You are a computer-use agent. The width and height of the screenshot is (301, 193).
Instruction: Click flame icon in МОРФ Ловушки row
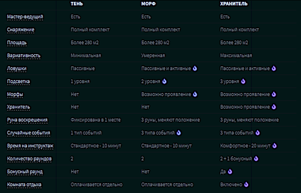[x=195, y=69]
